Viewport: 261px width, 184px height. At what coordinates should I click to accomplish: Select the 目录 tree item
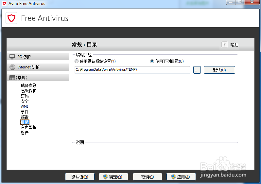(25, 122)
